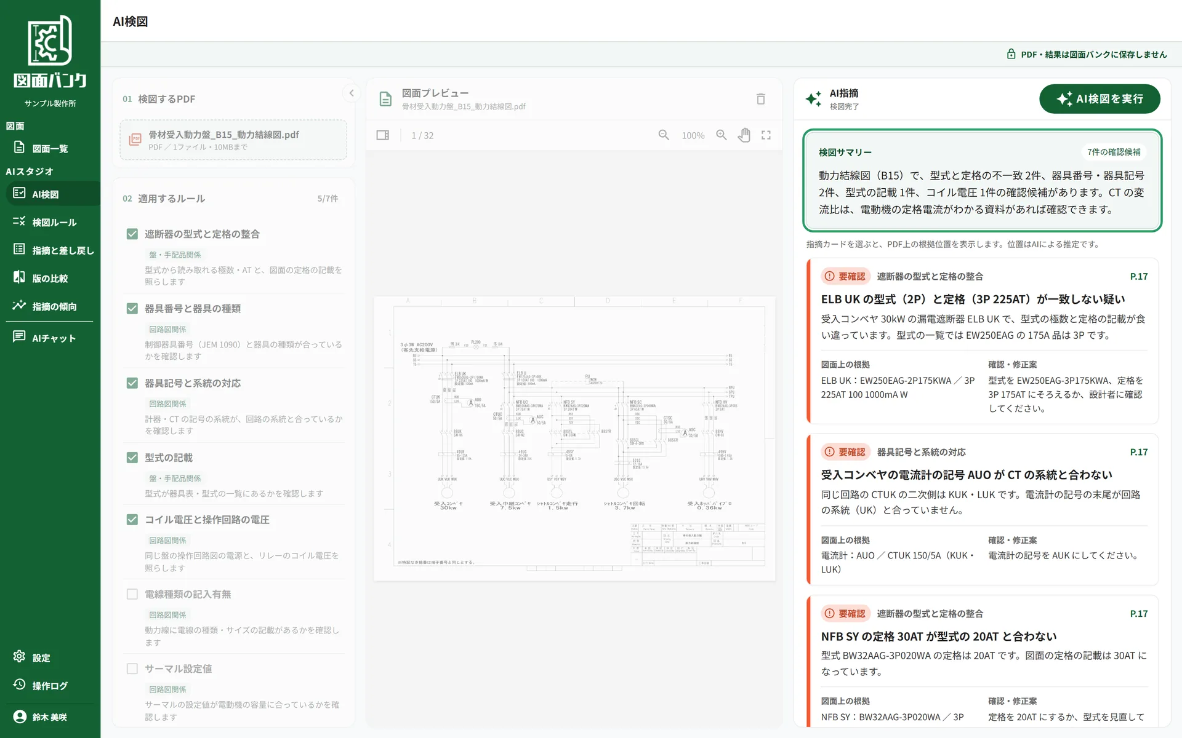Toggle 器具記号と系統の対応 checkbox

tap(132, 383)
